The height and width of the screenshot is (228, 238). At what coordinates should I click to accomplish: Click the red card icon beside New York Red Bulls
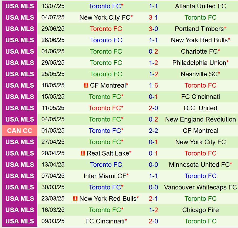[x=75, y=199]
